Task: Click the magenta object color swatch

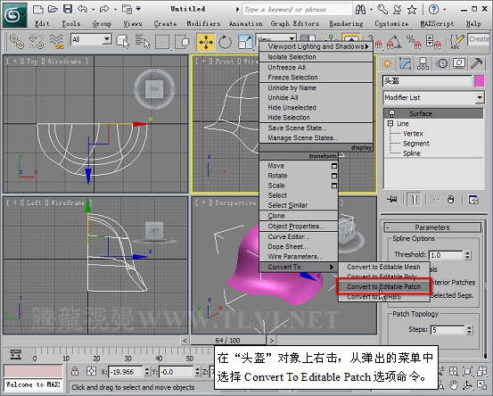Action: [x=479, y=81]
